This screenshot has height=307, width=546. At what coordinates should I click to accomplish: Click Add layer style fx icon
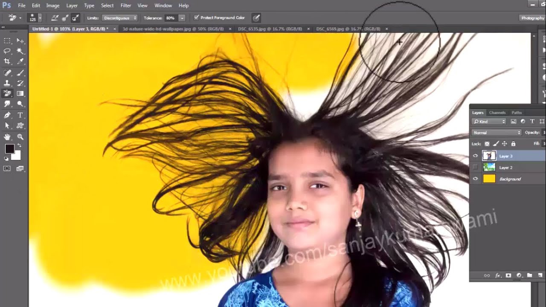click(x=498, y=275)
